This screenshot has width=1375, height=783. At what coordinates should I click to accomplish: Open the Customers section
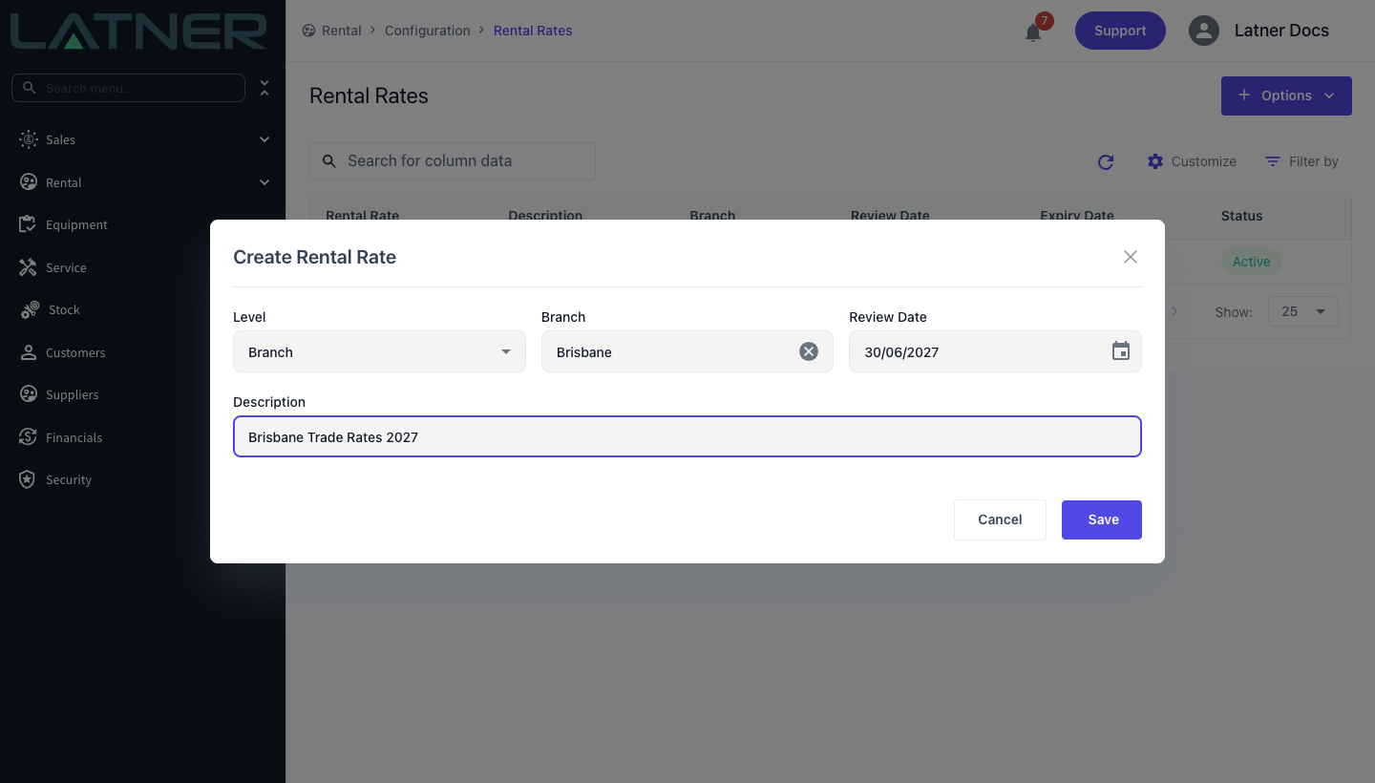(x=143, y=352)
